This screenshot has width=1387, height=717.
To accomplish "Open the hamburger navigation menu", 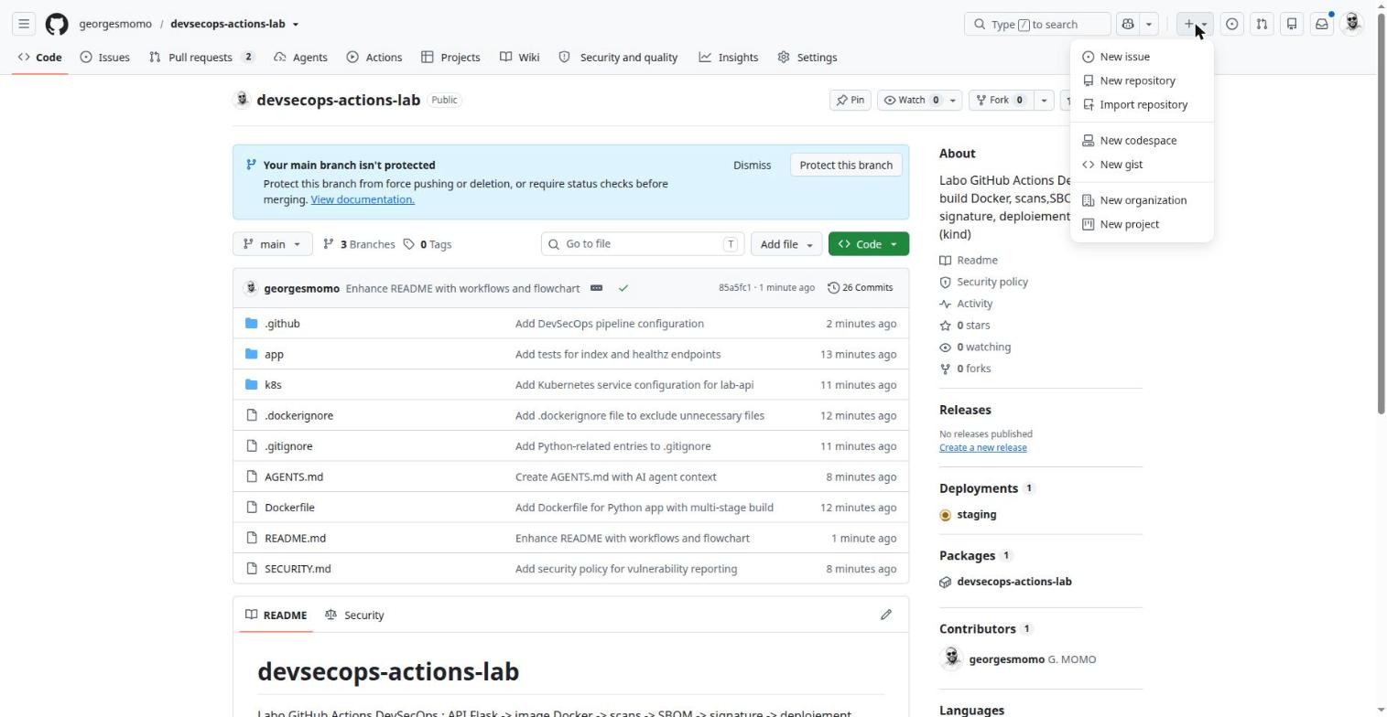I will (25, 24).
